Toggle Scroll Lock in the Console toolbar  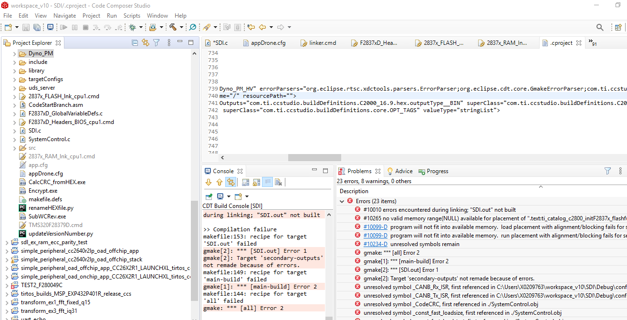[257, 182]
